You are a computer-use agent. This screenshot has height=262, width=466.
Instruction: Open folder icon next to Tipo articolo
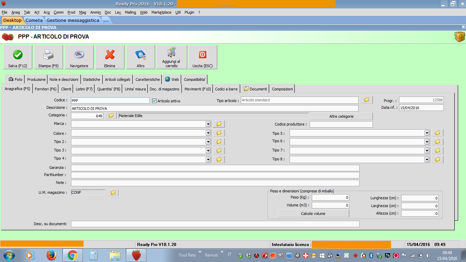(366, 100)
